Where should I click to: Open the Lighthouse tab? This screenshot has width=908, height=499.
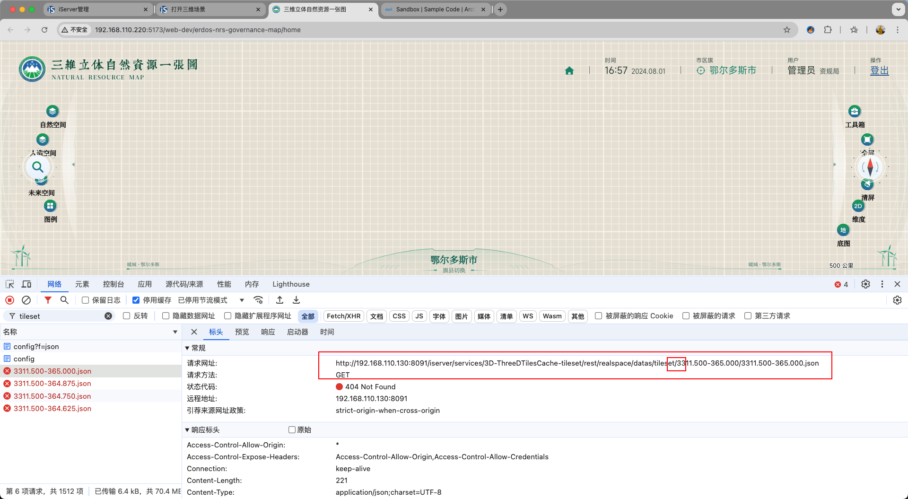(x=291, y=284)
